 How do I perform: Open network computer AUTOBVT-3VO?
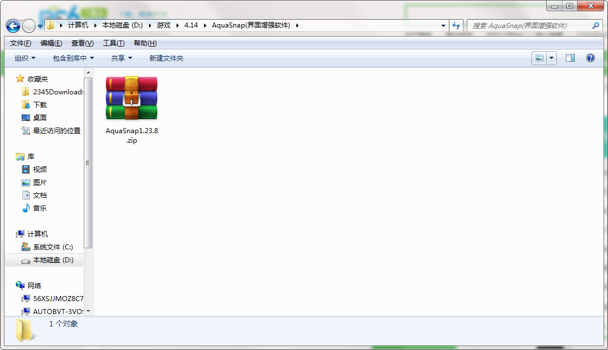pyautogui.click(x=58, y=311)
